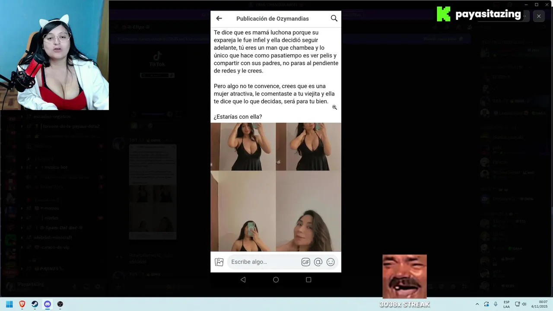Tap the Android back navigation triangle
The image size is (553, 311).
click(243, 279)
